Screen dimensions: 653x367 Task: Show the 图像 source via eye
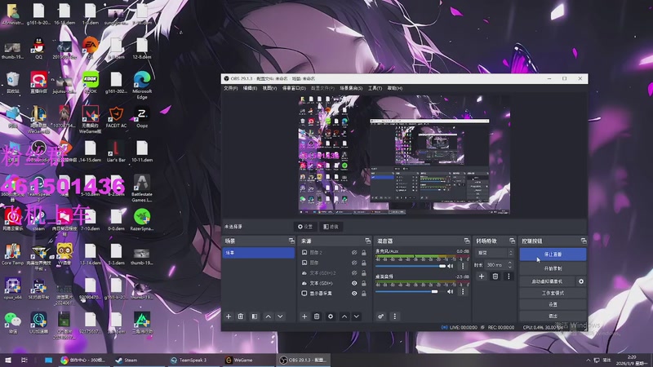click(354, 263)
